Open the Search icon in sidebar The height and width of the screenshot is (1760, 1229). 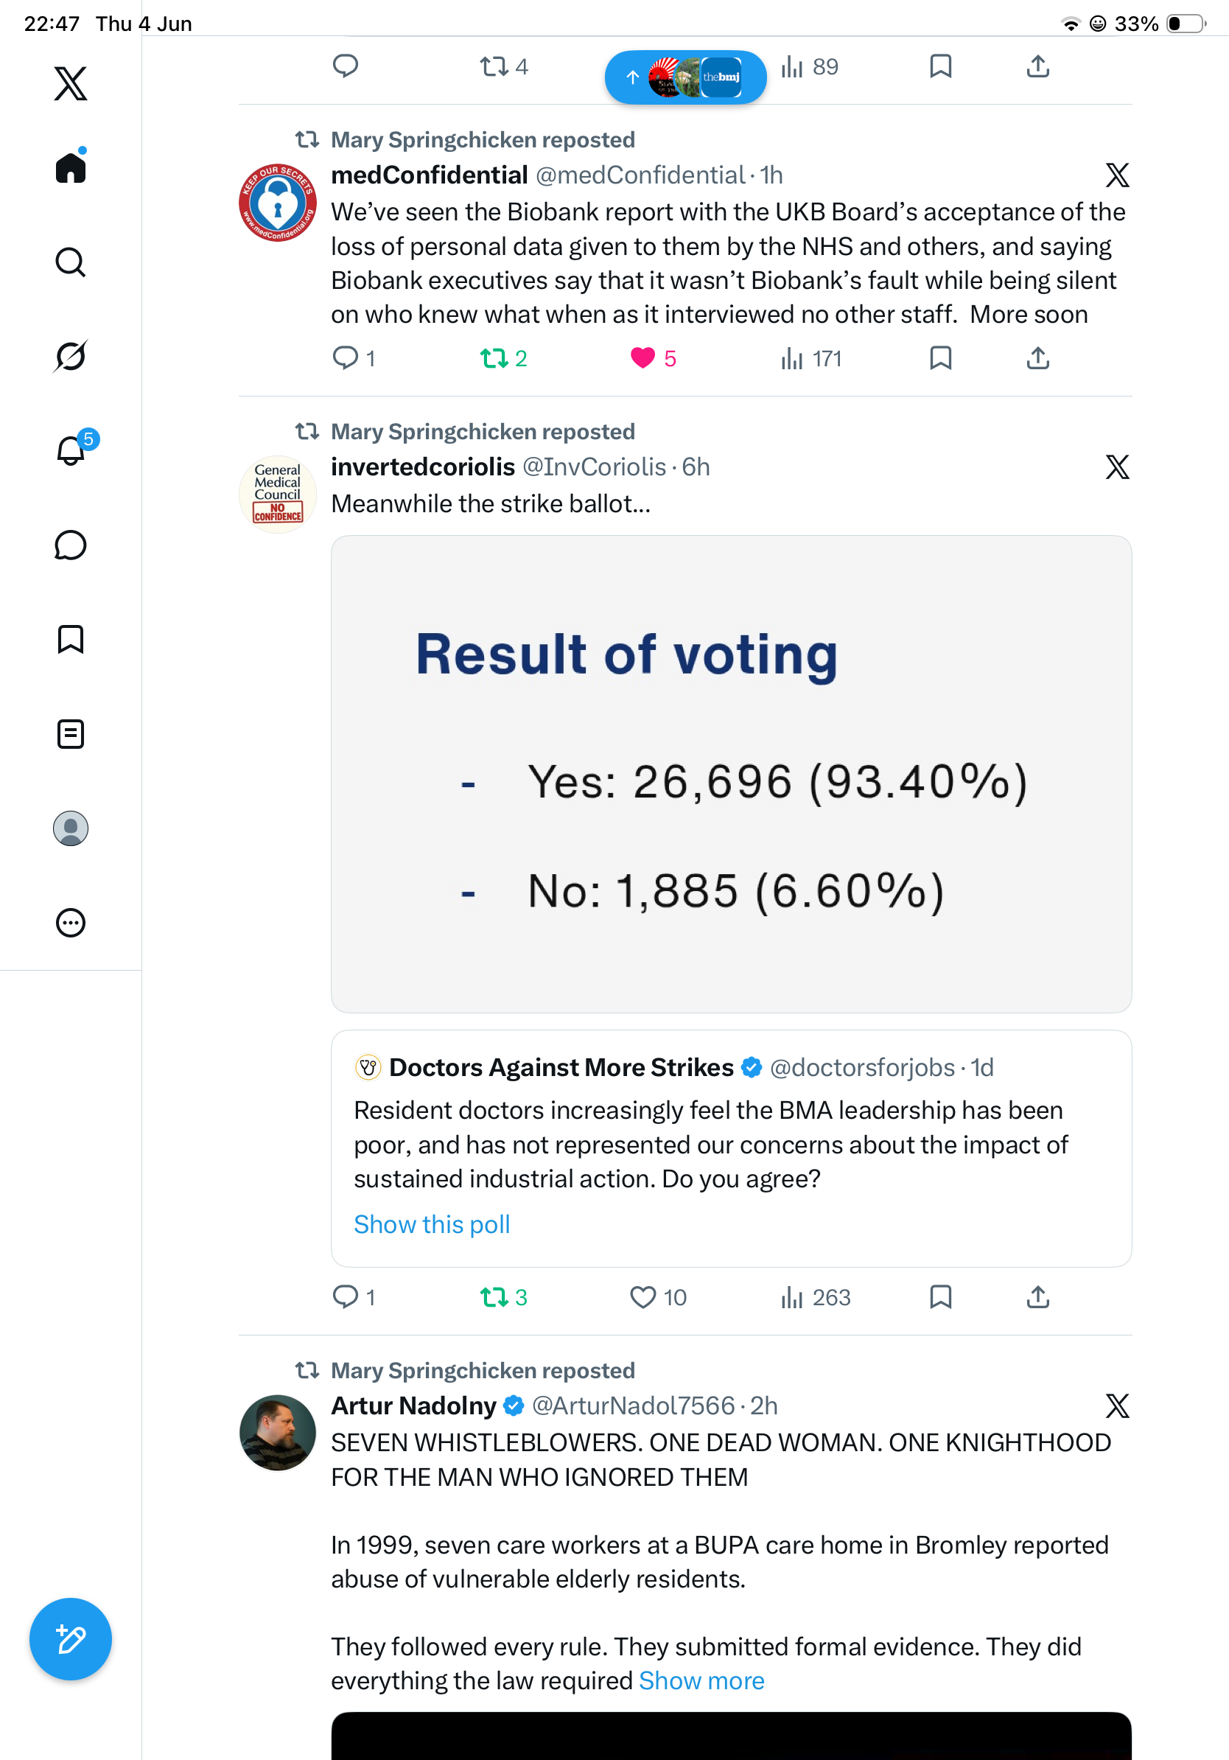(71, 262)
